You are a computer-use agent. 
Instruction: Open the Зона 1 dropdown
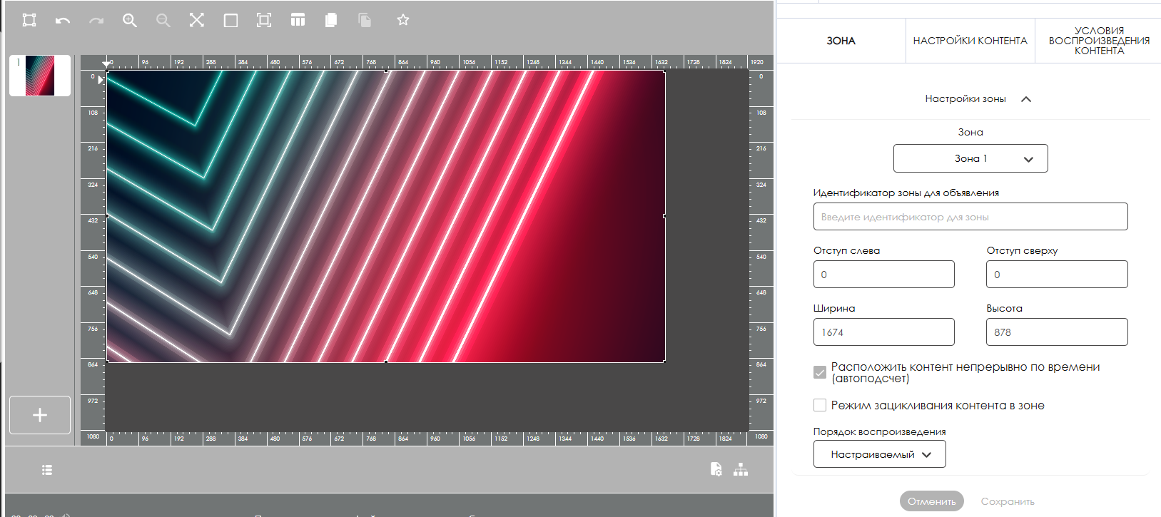(x=970, y=158)
